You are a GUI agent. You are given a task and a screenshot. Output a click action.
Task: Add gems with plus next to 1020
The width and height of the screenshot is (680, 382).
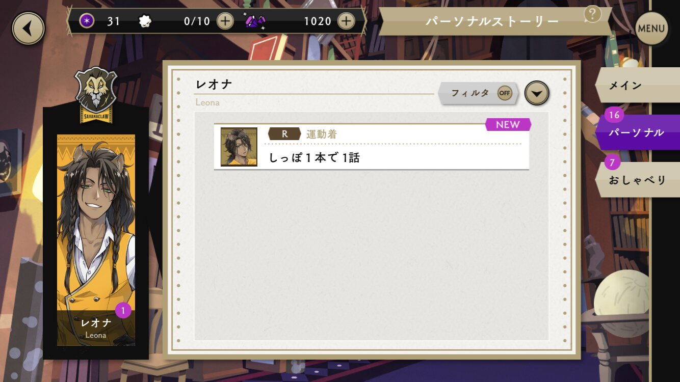click(x=346, y=21)
